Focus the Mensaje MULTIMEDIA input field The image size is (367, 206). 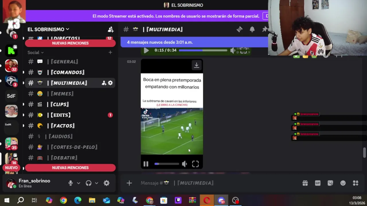tap(218, 183)
